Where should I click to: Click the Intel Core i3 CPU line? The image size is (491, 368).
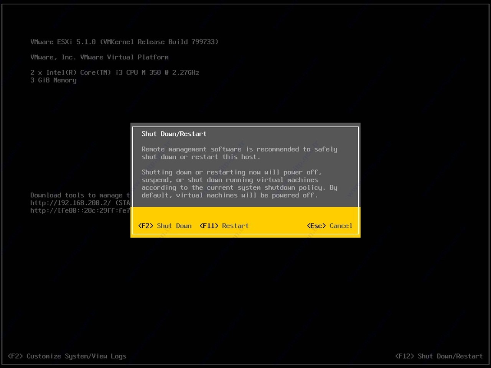click(x=115, y=72)
